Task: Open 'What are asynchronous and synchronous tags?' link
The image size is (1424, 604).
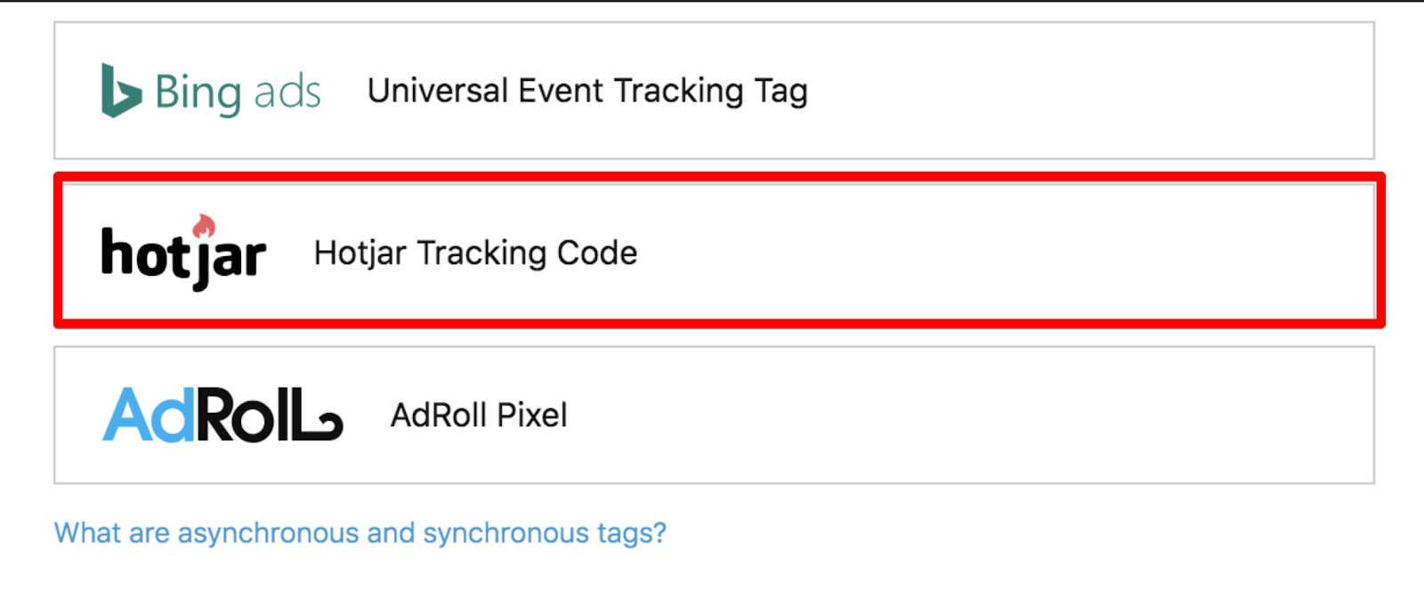Action: pyautogui.click(x=360, y=533)
